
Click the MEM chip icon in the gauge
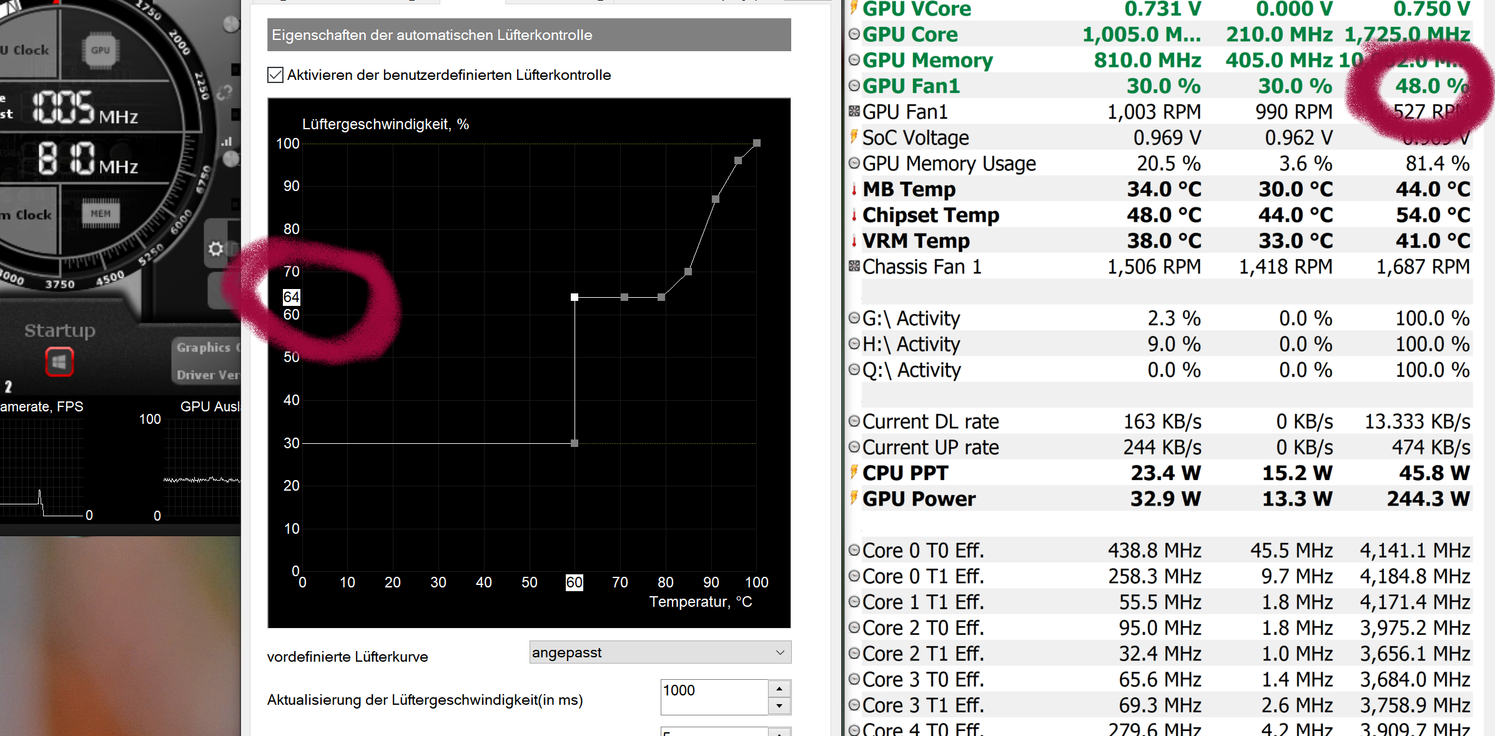[x=101, y=214]
